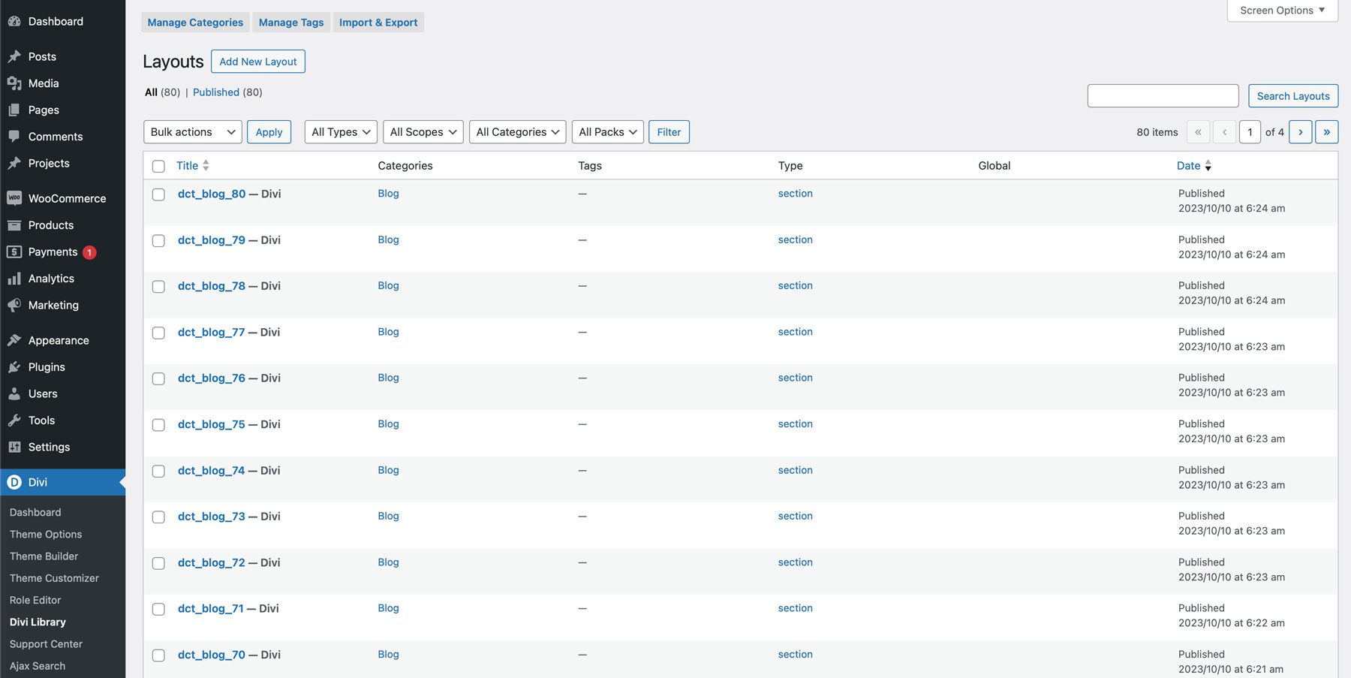Switch to Manage Tags tab
Screen dimensions: 1351x678
click(x=291, y=23)
